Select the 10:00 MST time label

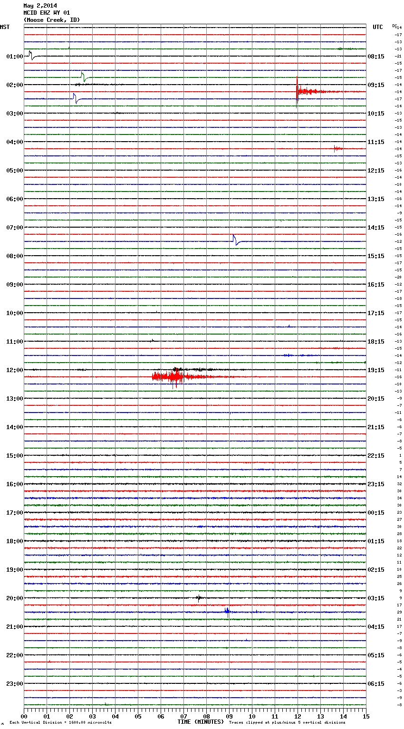14,313
